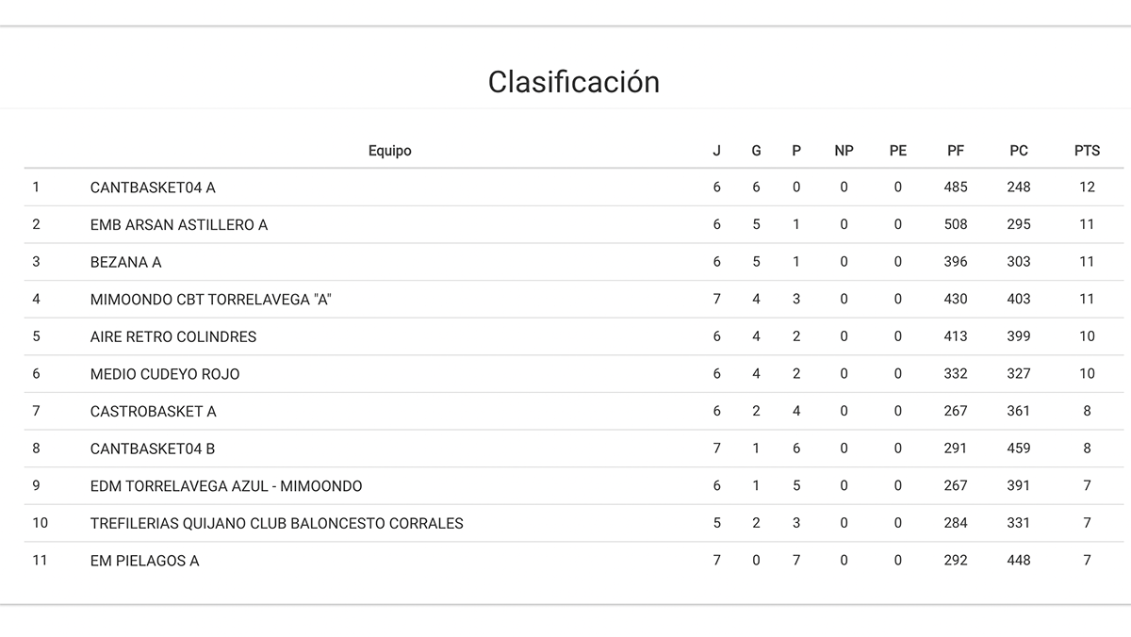
Task: Click the PTS column header
Action: click(x=1087, y=151)
